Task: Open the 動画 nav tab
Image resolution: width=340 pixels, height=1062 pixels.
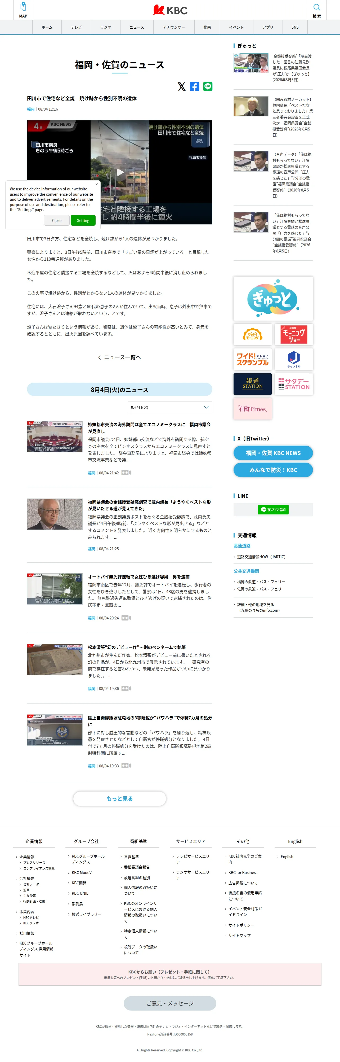Action: coord(207,27)
